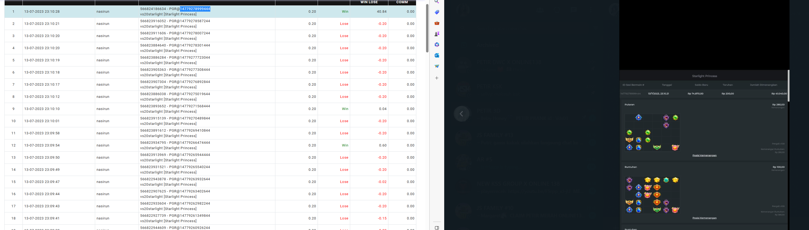Click the Putaran symbol grid

[x=652, y=132]
